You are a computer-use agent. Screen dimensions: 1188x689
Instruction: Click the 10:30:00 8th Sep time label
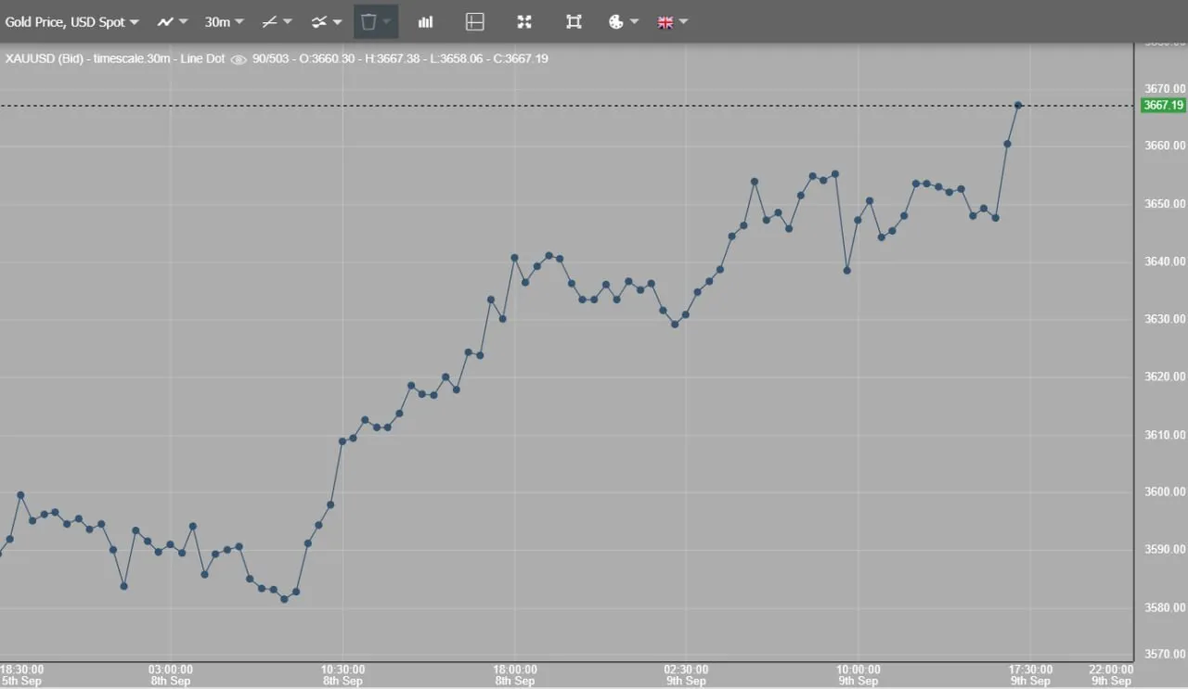click(x=342, y=675)
